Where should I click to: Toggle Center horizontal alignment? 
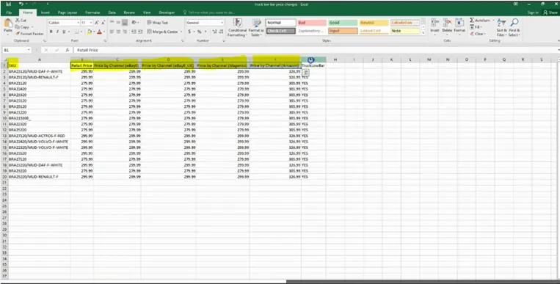tap(118, 32)
